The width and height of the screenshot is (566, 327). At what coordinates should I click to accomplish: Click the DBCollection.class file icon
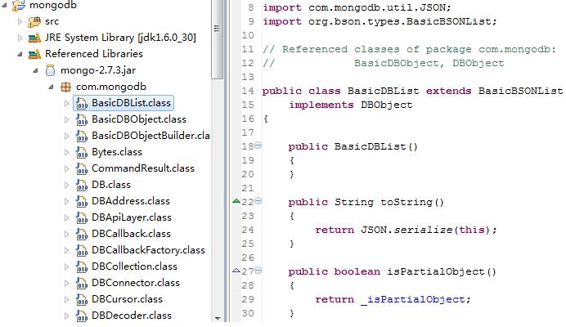(82, 267)
